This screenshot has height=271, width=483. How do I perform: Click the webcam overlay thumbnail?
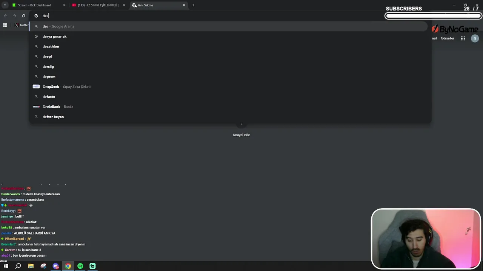click(426, 239)
